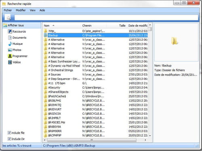Click folder icon beside $RCPMP9F
This screenshot has height=151, width=202.
coord(46,135)
